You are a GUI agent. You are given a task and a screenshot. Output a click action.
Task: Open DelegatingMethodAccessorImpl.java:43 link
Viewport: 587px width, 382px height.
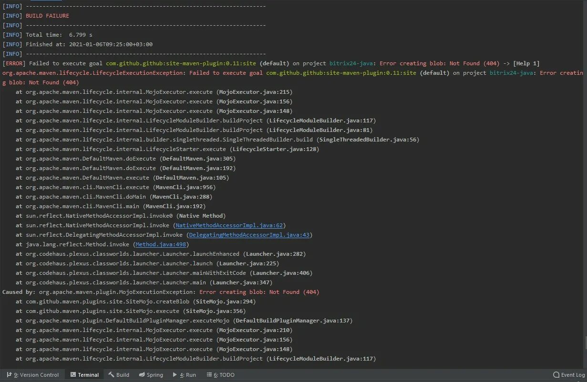tap(249, 235)
